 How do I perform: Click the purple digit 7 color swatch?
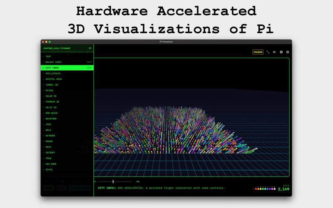coord(270,189)
